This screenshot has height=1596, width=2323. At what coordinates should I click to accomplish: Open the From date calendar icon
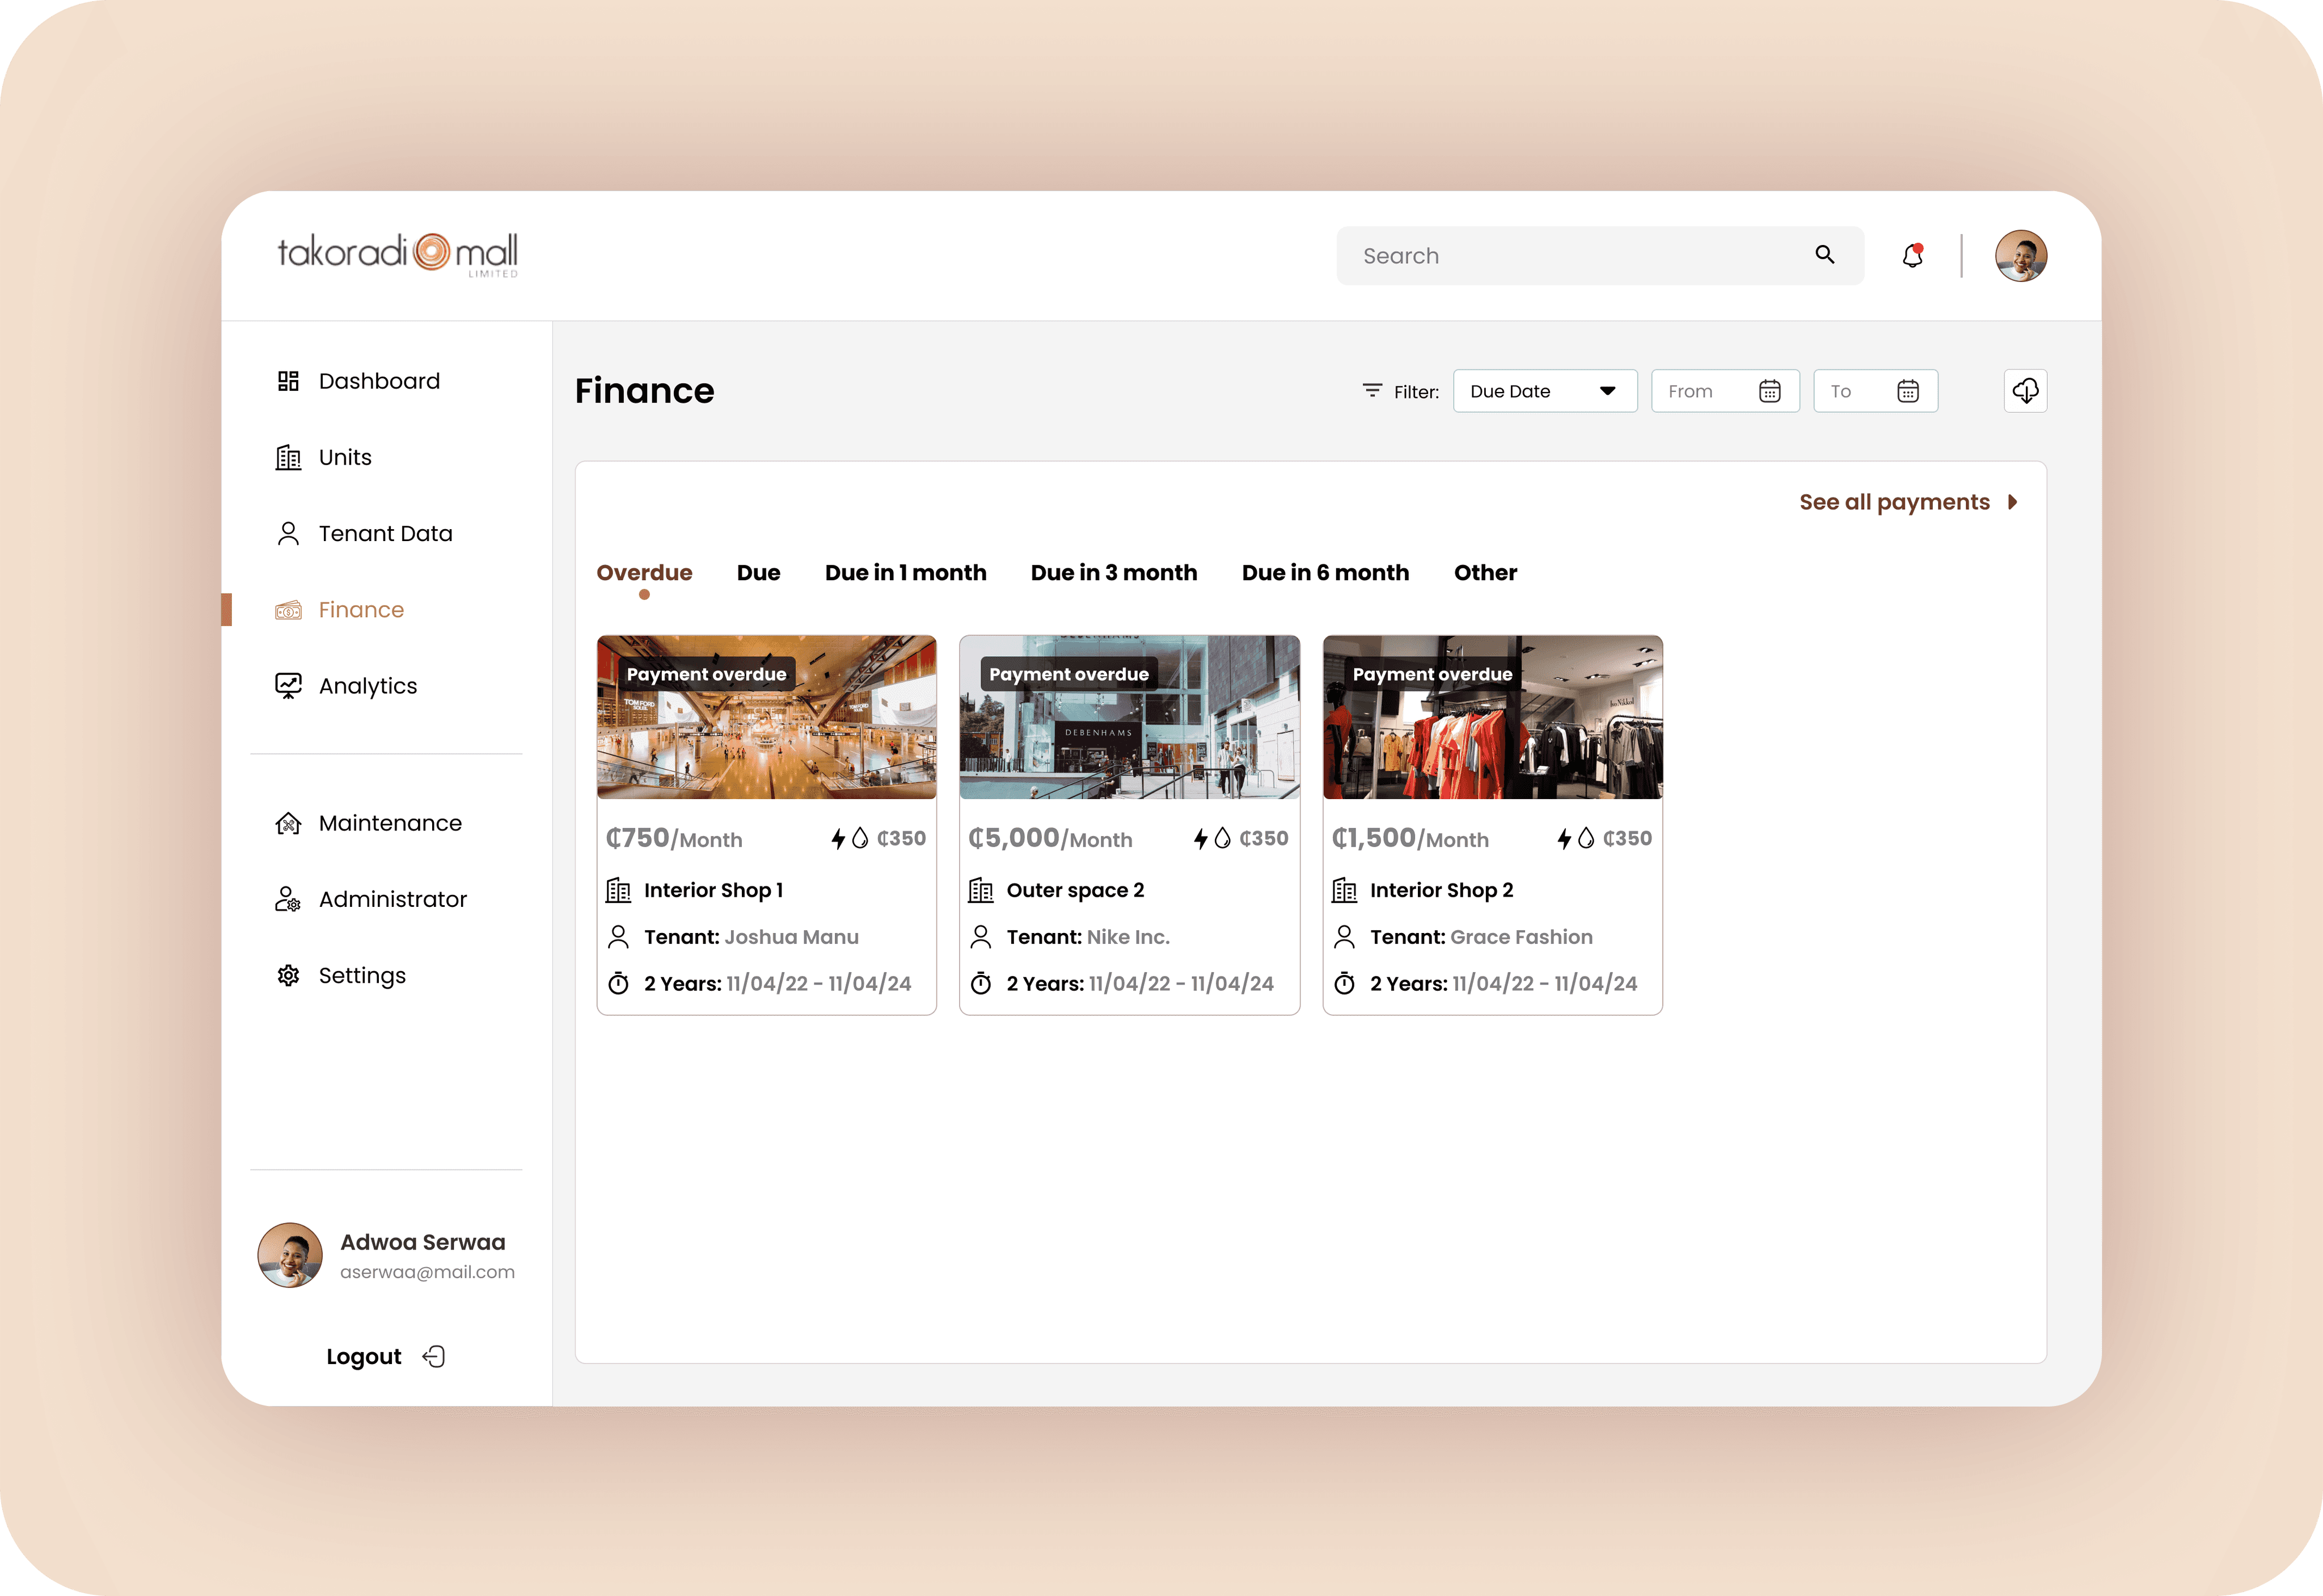[1769, 391]
